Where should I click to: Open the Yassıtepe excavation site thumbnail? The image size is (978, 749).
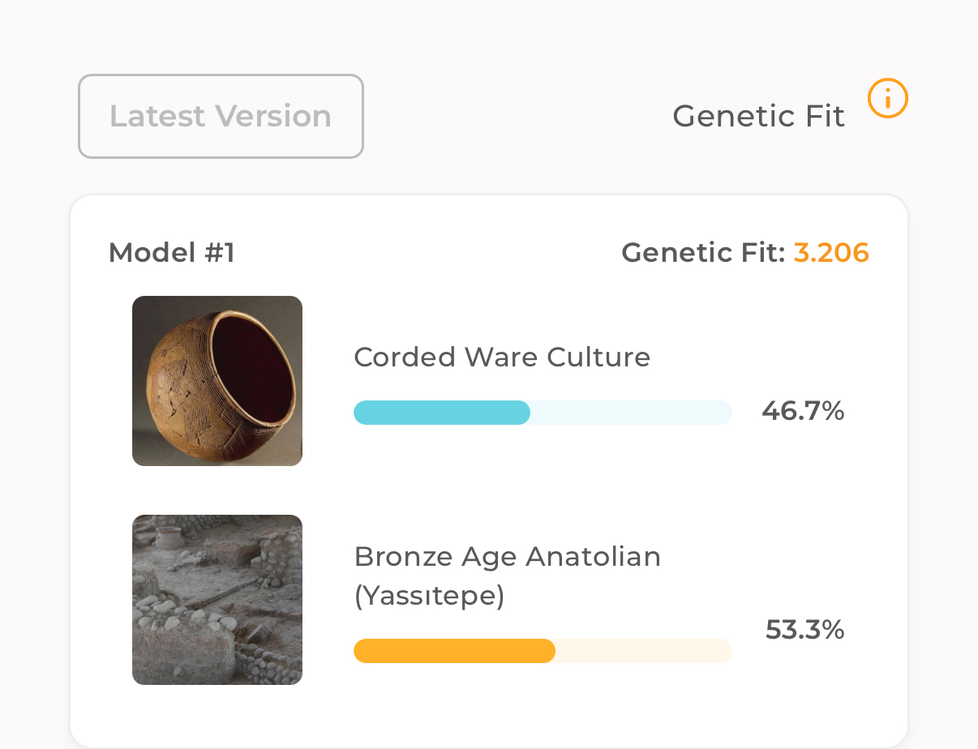217,600
